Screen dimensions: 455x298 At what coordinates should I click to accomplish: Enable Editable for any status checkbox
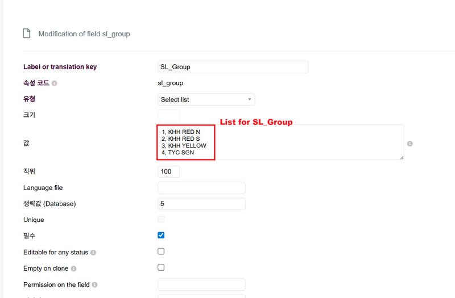point(161,251)
